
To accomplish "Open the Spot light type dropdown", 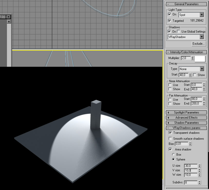I will (x=191, y=15).
